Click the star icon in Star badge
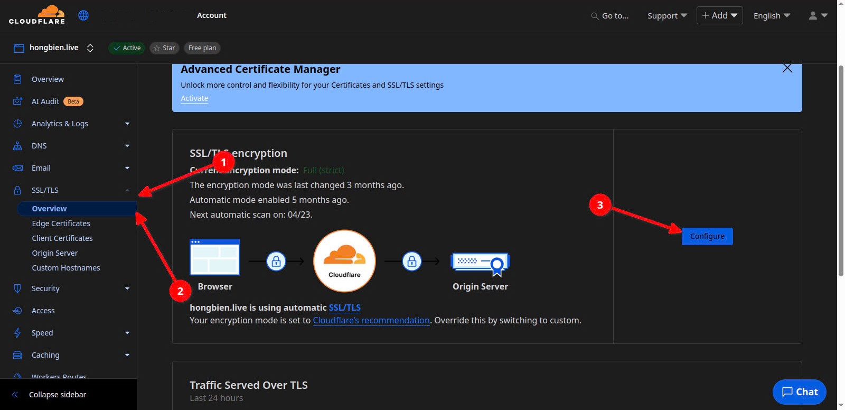The image size is (845, 410). [x=157, y=48]
